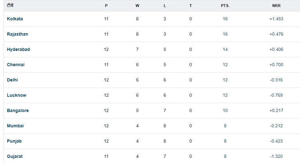Click Hyderabad's points value 14
Viewport: 300px width, 163px height.
pos(225,49)
